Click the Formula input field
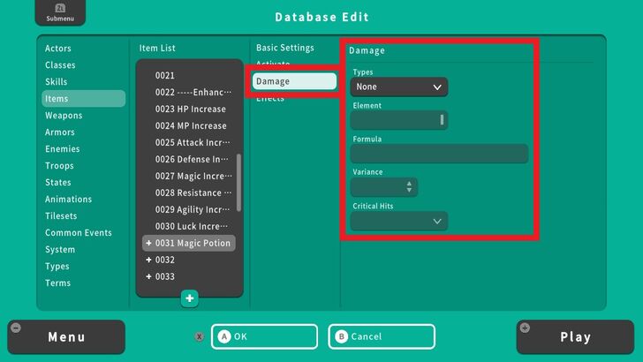Viewport: 643px width, 362px height. coord(439,154)
